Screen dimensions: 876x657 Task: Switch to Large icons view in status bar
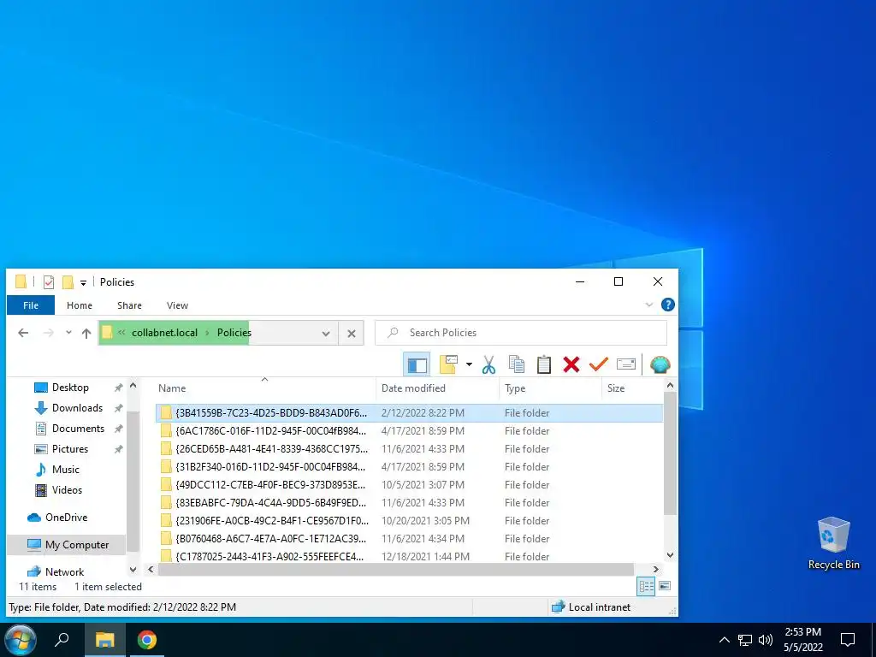(665, 586)
